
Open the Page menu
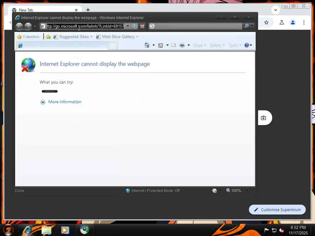tap(200, 45)
